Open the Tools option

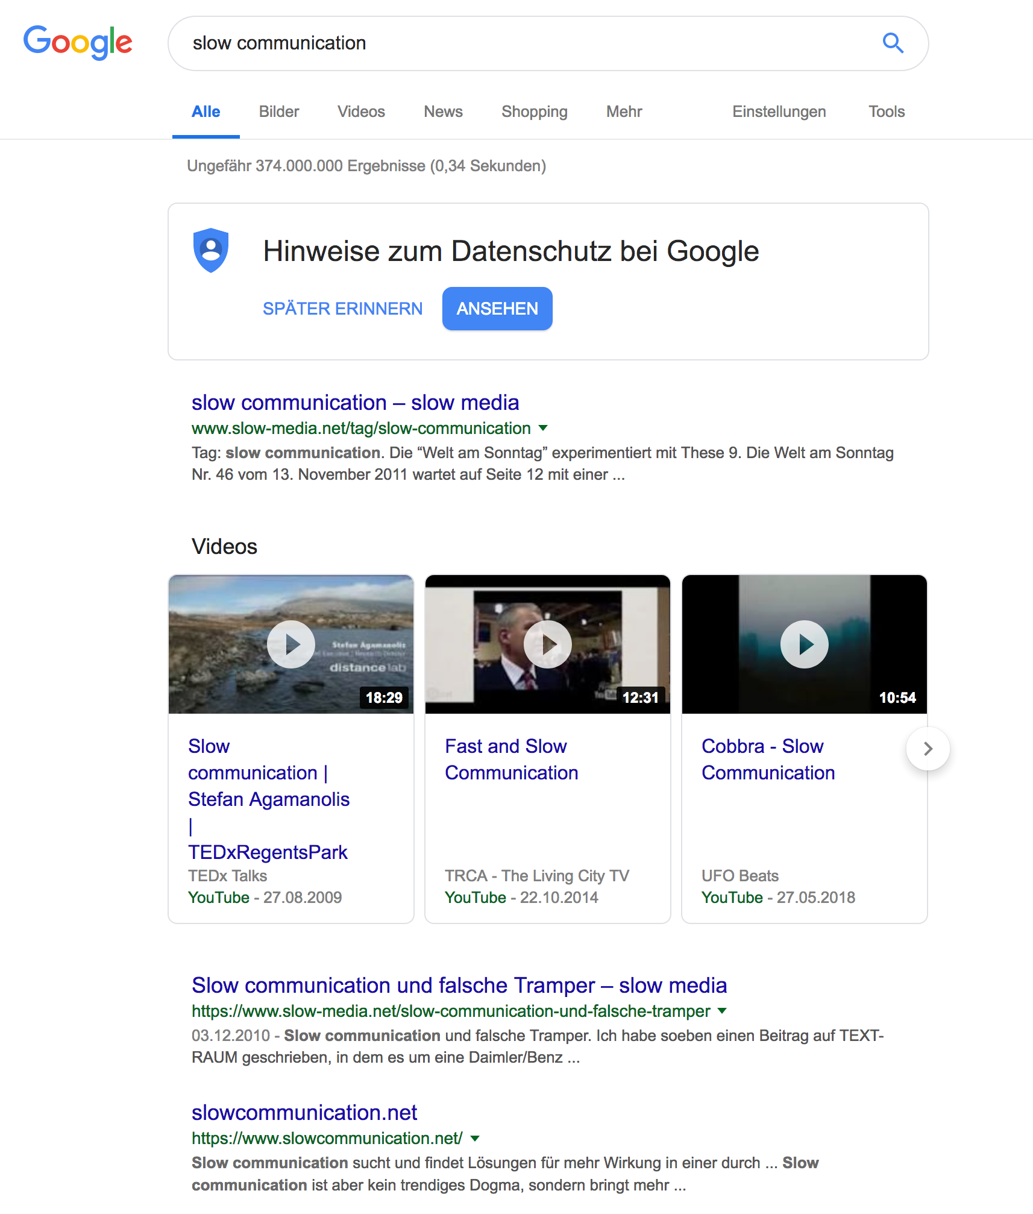pyautogui.click(x=887, y=112)
